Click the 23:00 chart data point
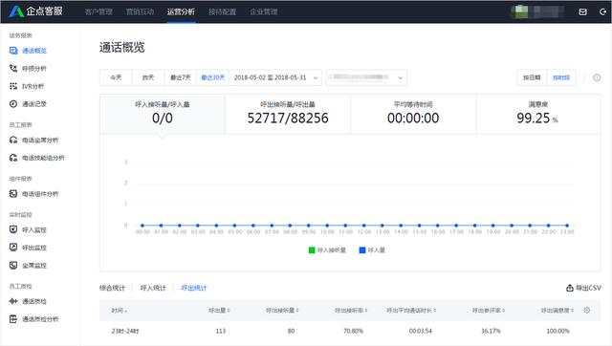Viewport: 612px width, 346px height. click(x=567, y=226)
